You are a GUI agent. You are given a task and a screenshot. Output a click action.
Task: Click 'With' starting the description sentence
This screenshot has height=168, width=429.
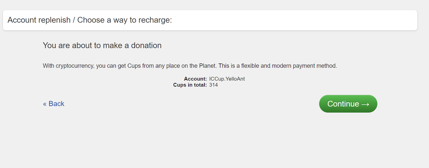click(x=48, y=66)
